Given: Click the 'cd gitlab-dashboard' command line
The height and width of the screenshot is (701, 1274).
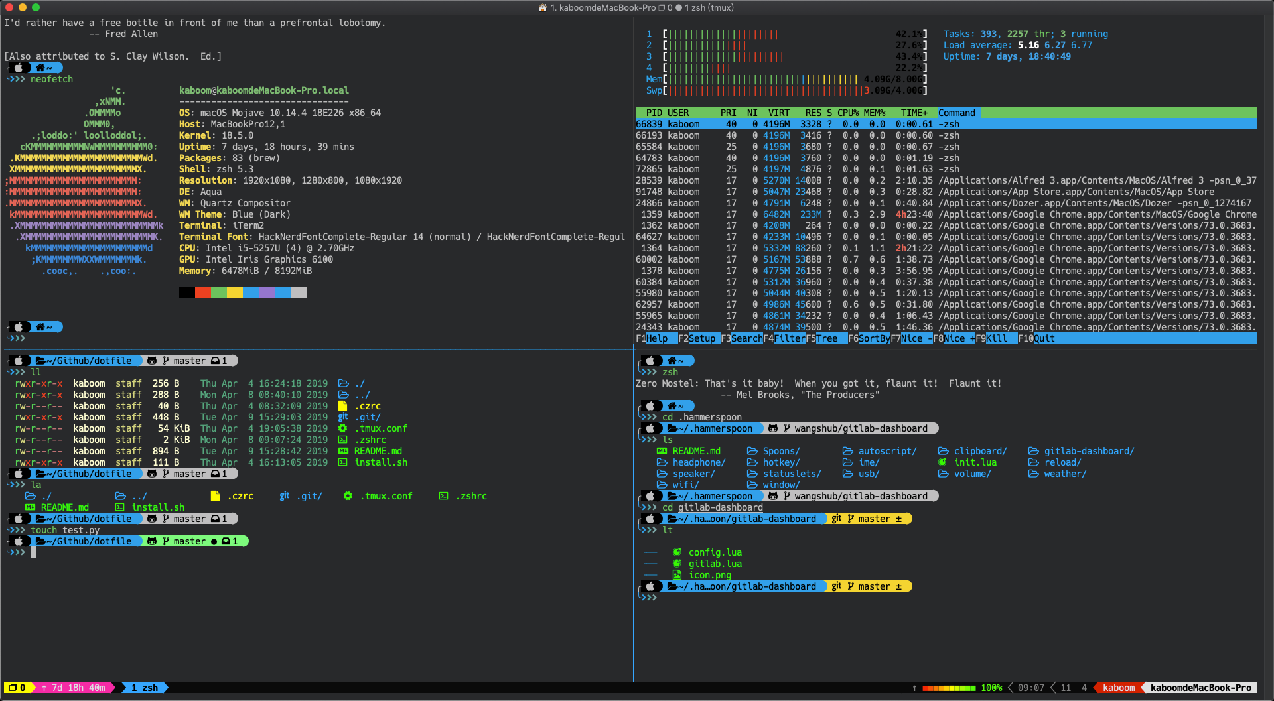Looking at the screenshot, I should pyautogui.click(x=713, y=507).
